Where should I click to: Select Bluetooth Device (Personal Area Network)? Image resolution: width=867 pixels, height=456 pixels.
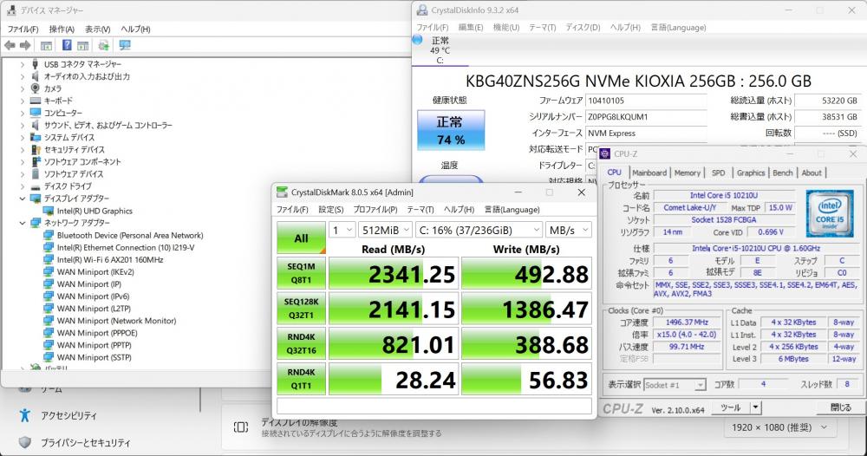coord(130,236)
